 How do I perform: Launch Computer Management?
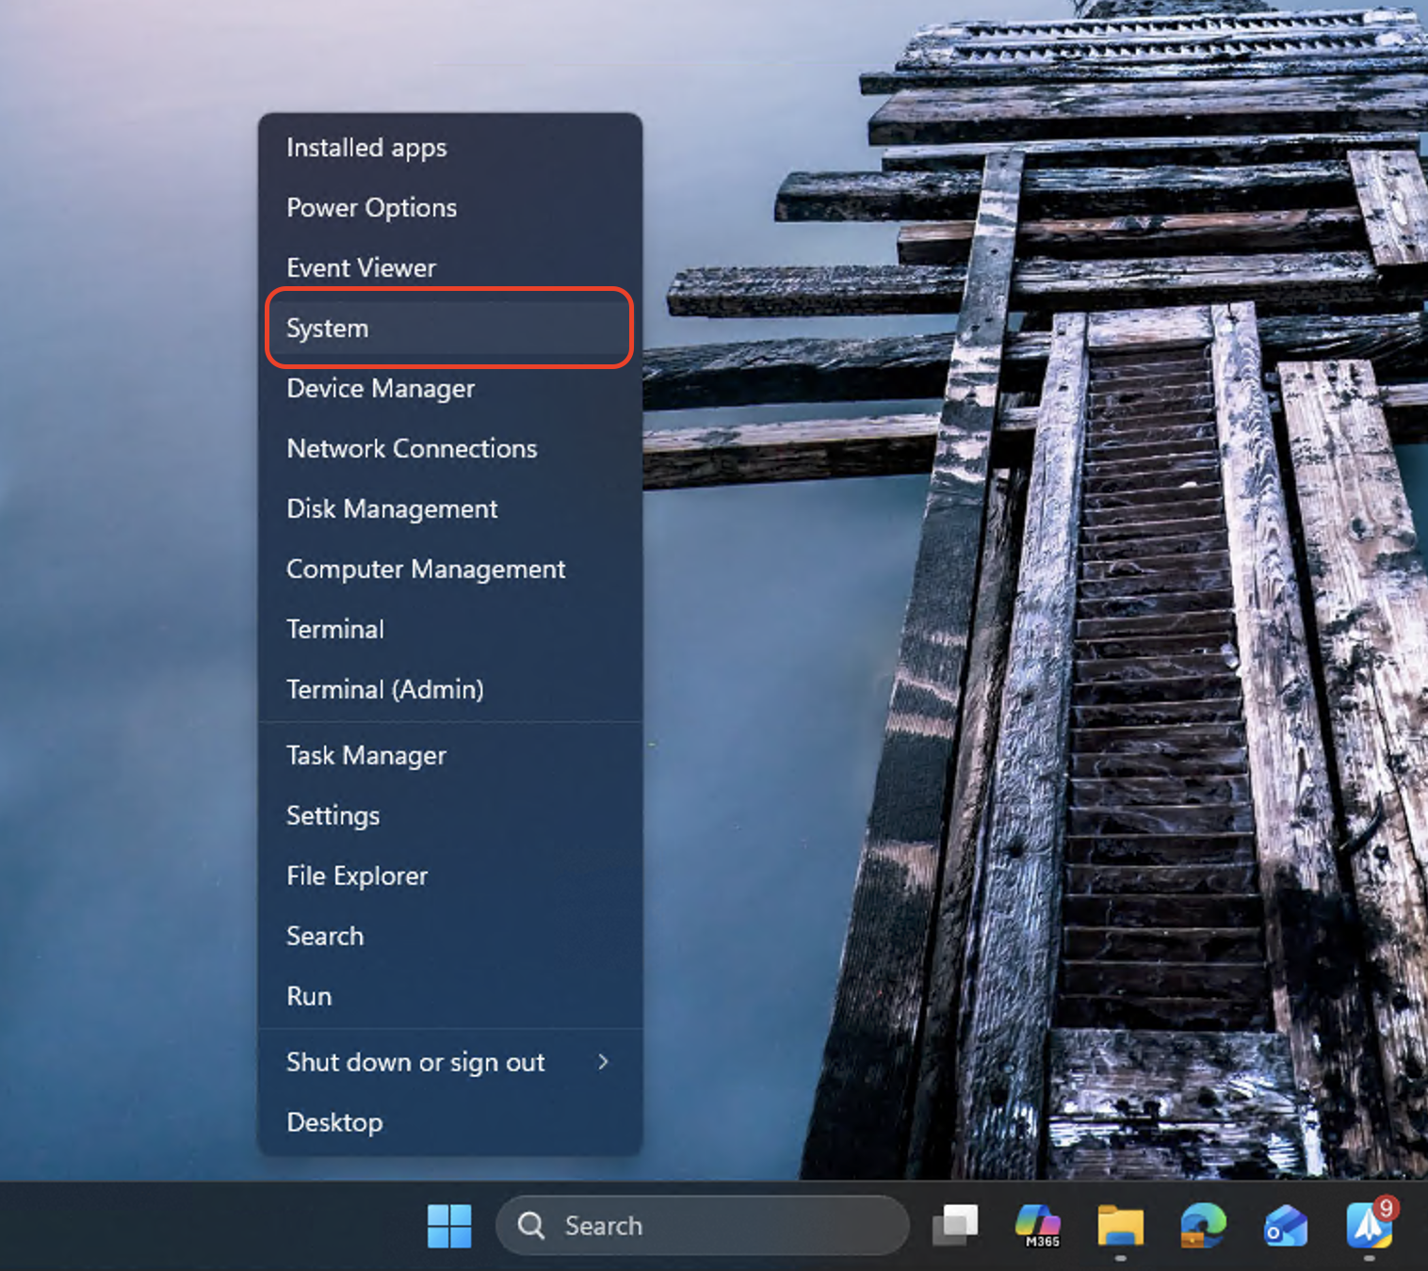coord(450,570)
